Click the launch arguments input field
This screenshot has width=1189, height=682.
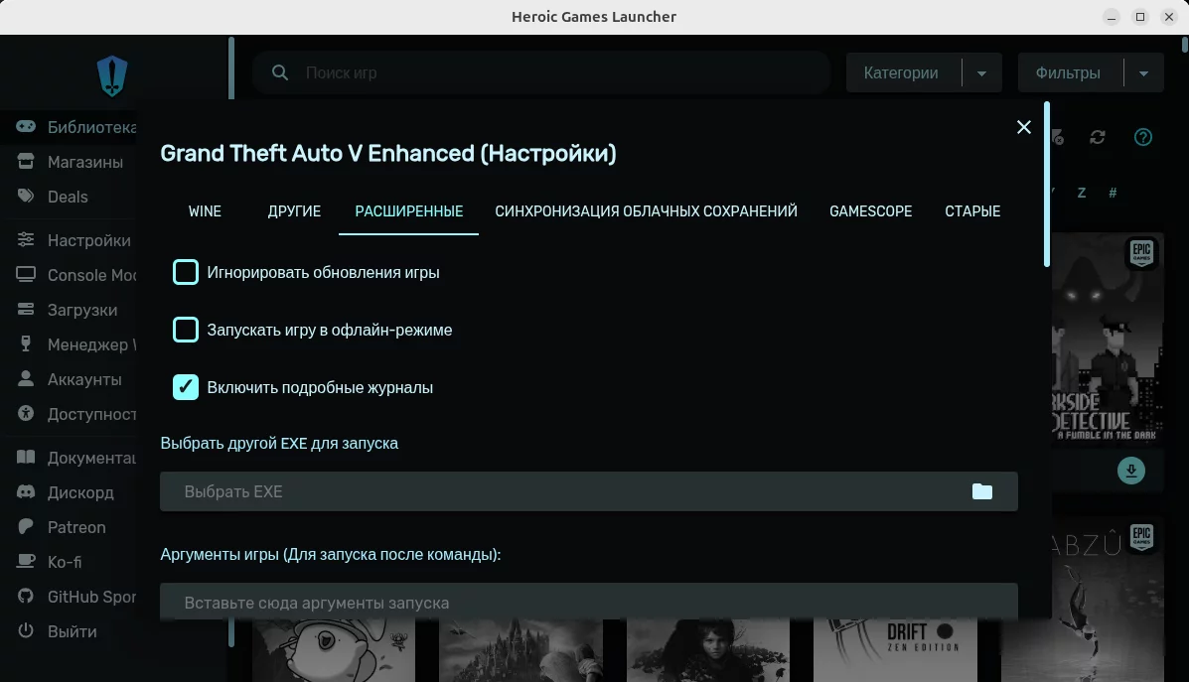click(588, 603)
